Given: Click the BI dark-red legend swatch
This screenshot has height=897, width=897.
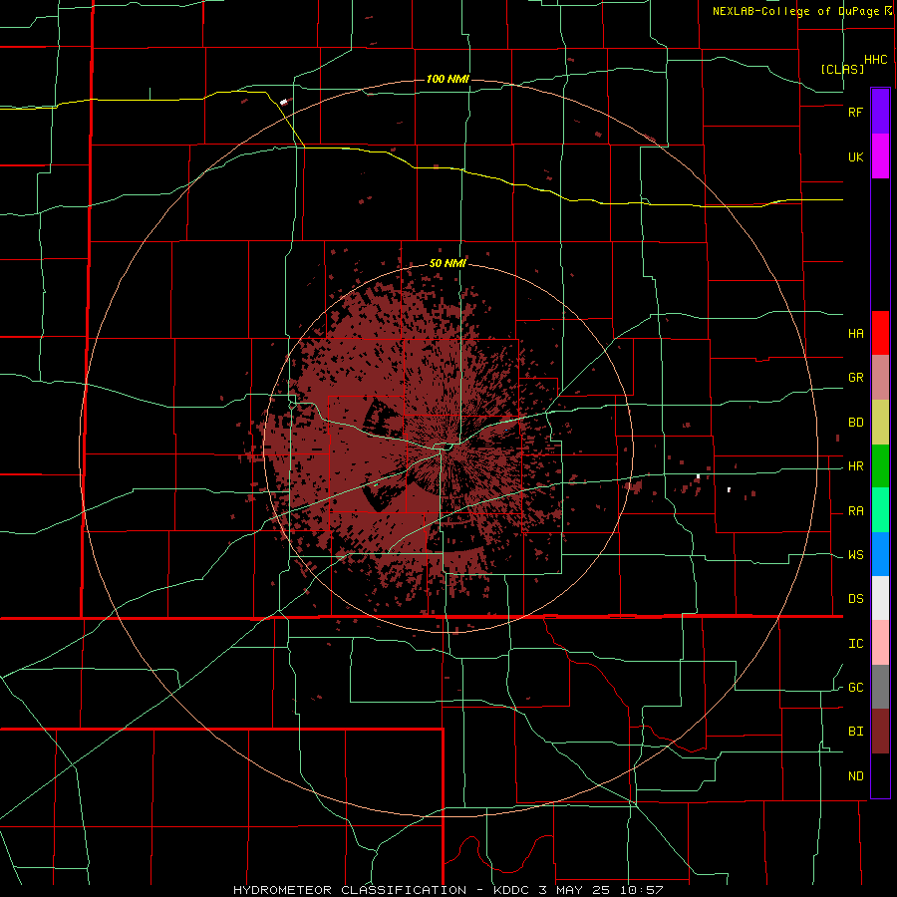Looking at the screenshot, I should click(x=880, y=732).
